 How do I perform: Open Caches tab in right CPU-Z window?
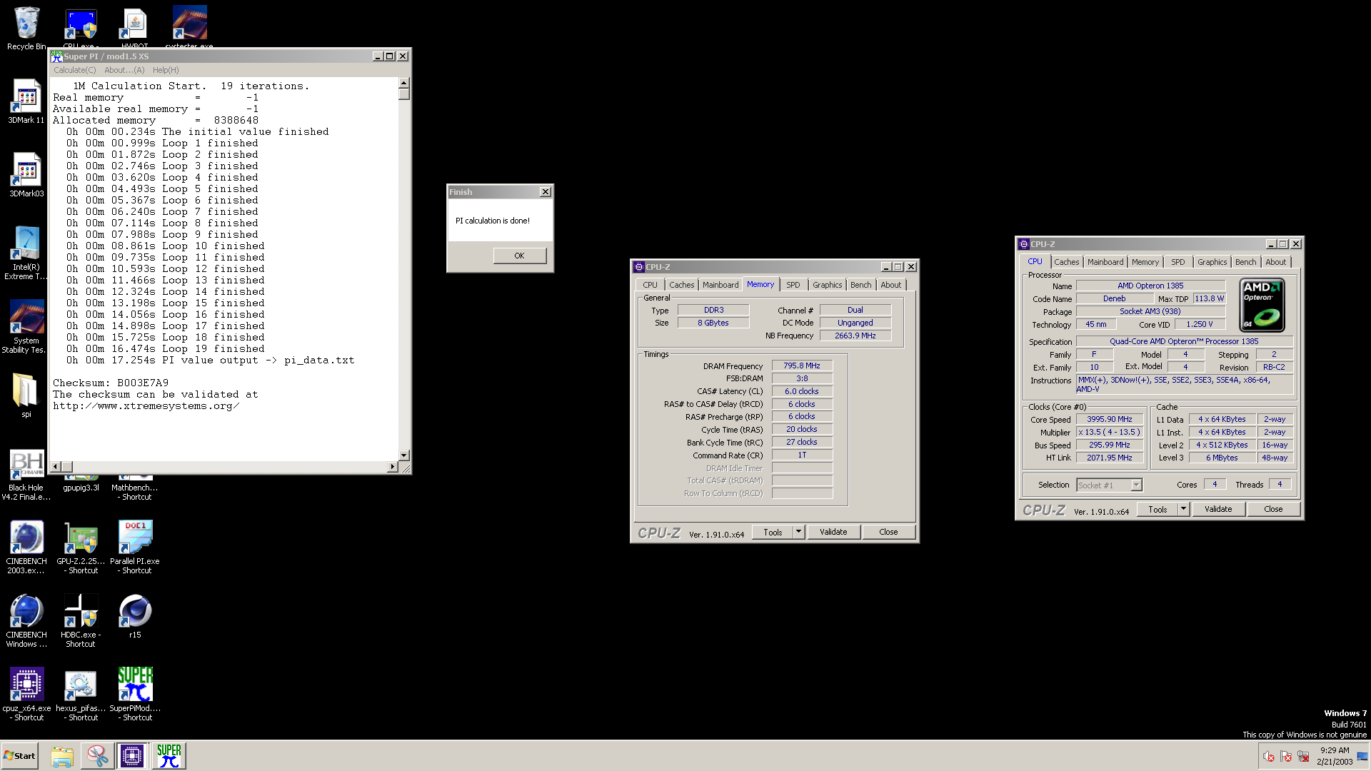1067,262
